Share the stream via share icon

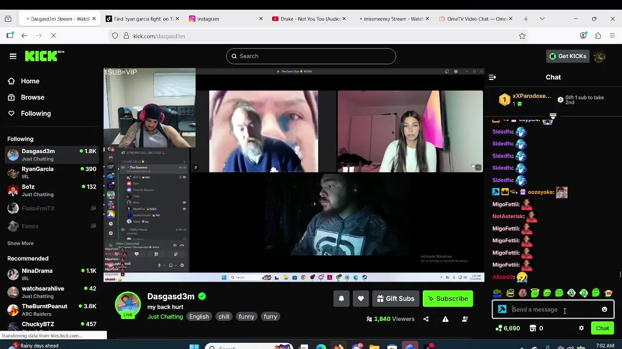click(x=426, y=319)
